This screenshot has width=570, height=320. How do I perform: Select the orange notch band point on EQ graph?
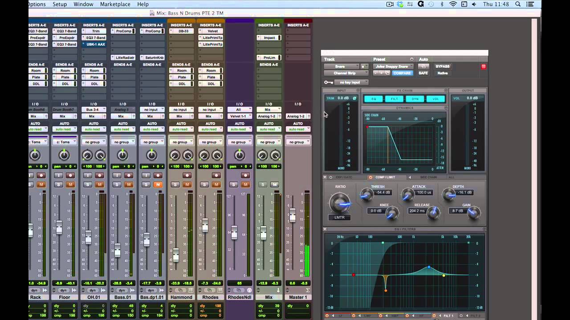(386, 291)
